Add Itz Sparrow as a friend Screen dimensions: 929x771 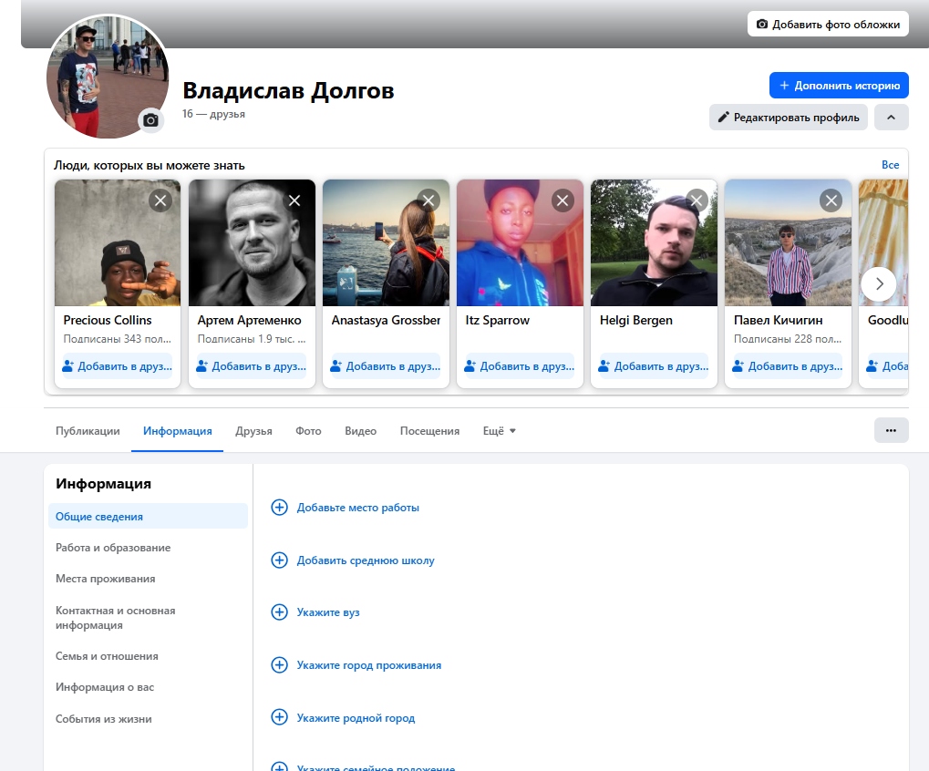520,366
